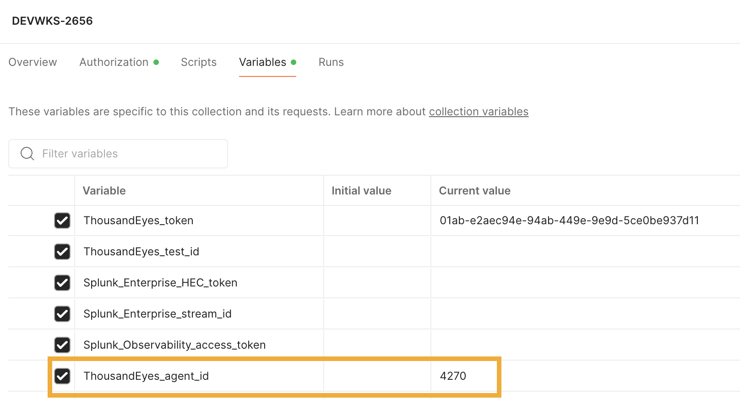Uncheck the ThousandEyes_token variable checkbox

[62, 221]
